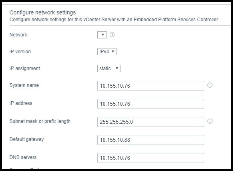This screenshot has height=171, width=233.
Task: Click the IP version label
Action: pyautogui.click(x=20, y=52)
